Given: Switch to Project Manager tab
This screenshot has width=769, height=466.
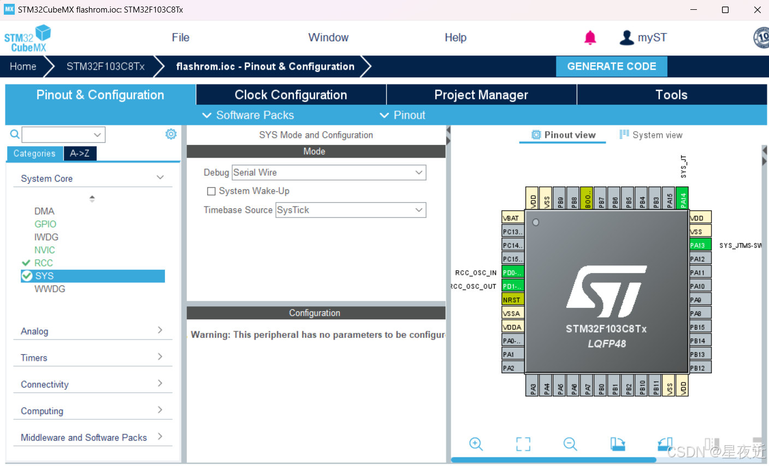Looking at the screenshot, I should point(481,95).
